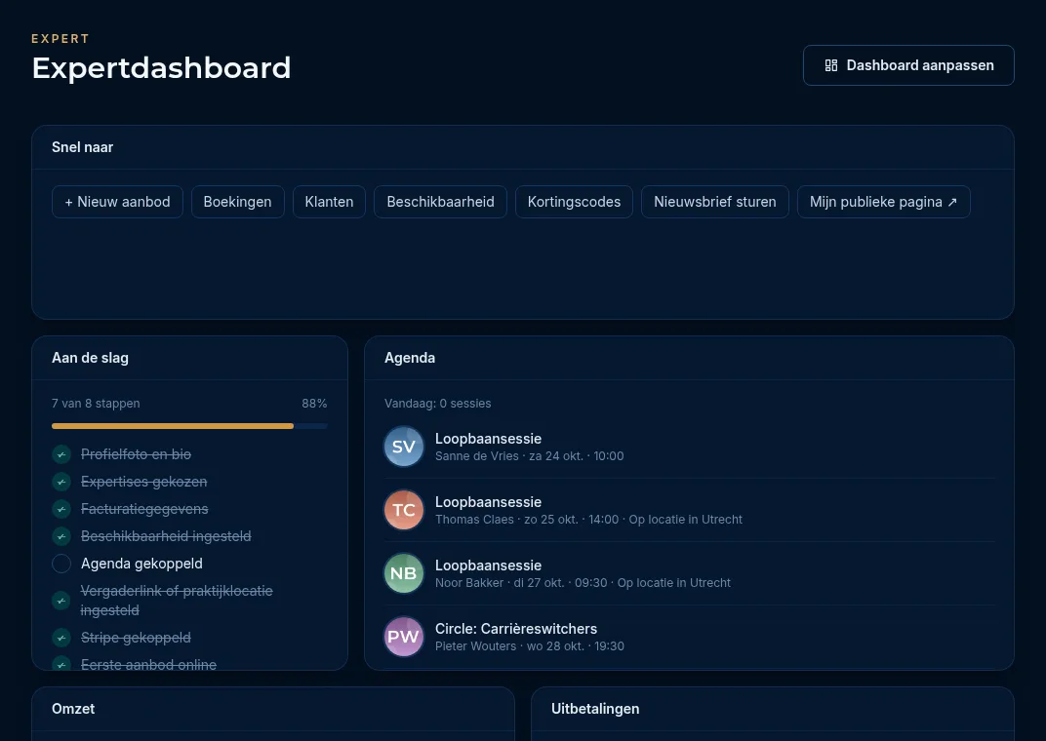Screen dimensions: 1046x741
Task: Toggle the Beschikbaarheid ingesteld checkmark
Action: pyautogui.click(x=61, y=536)
